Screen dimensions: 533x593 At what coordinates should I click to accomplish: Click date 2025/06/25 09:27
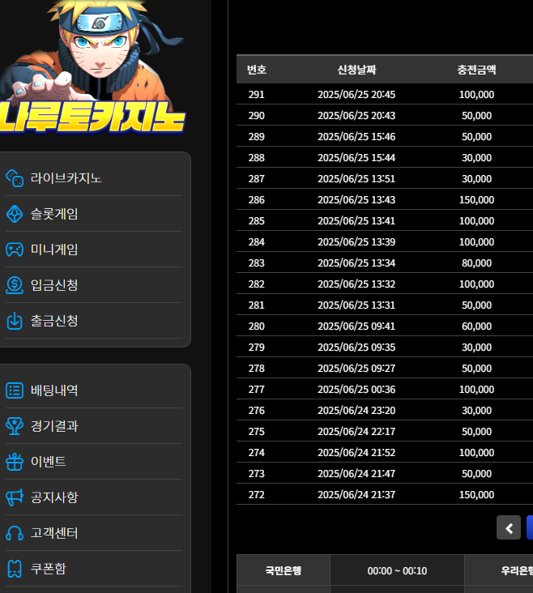[x=356, y=369]
